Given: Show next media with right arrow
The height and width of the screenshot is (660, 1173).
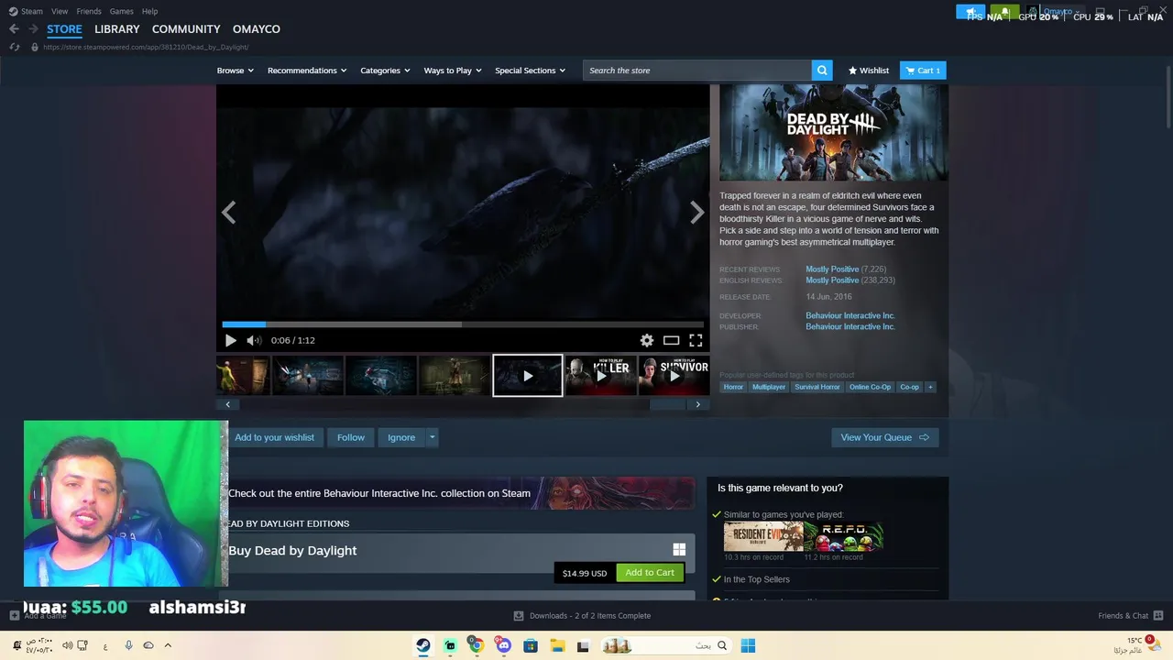Looking at the screenshot, I should tap(697, 213).
